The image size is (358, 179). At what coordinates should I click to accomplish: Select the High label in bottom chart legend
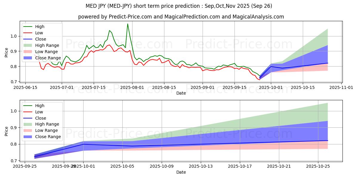(40, 106)
